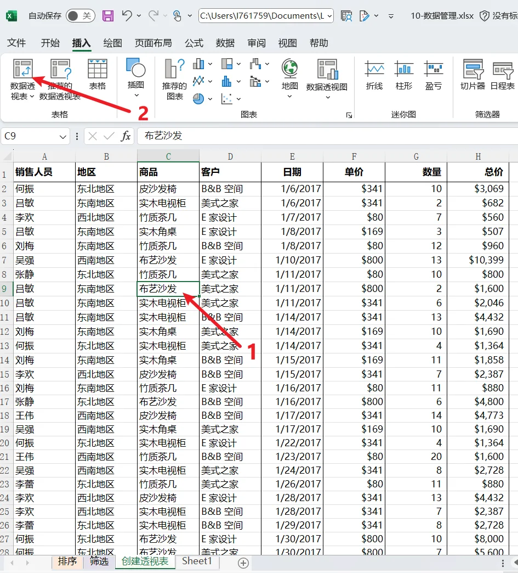Add a new sheet with plus button

pos(243,563)
